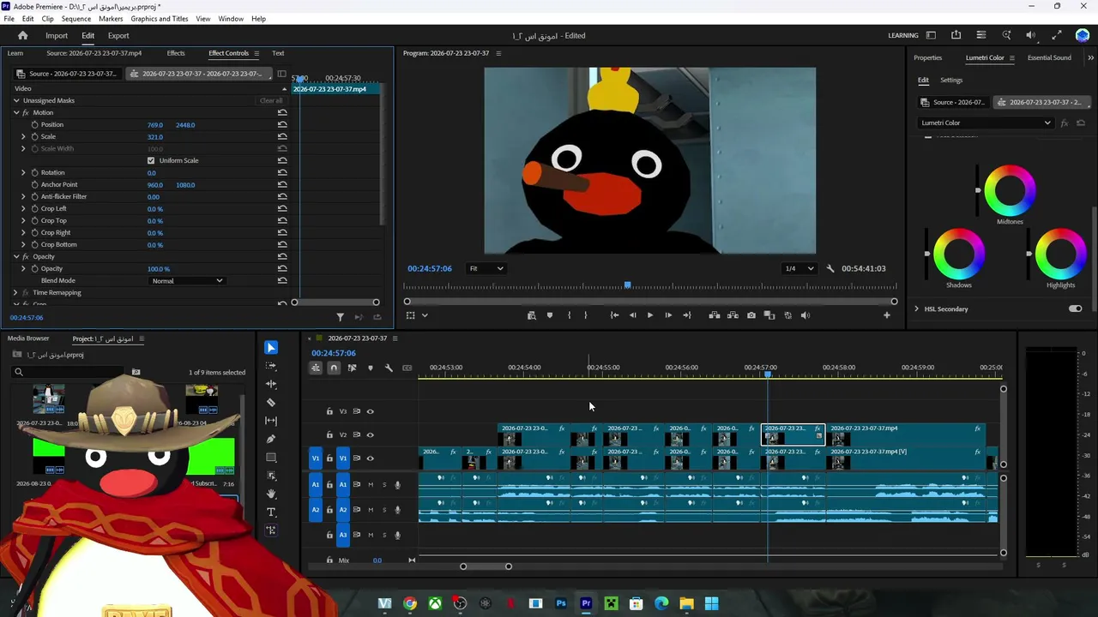The height and width of the screenshot is (617, 1098).
Task: Collapse the Unassigned Masks section
Action: point(16,101)
